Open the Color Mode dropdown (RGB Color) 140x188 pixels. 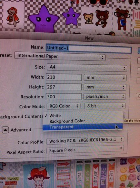coord(64,106)
